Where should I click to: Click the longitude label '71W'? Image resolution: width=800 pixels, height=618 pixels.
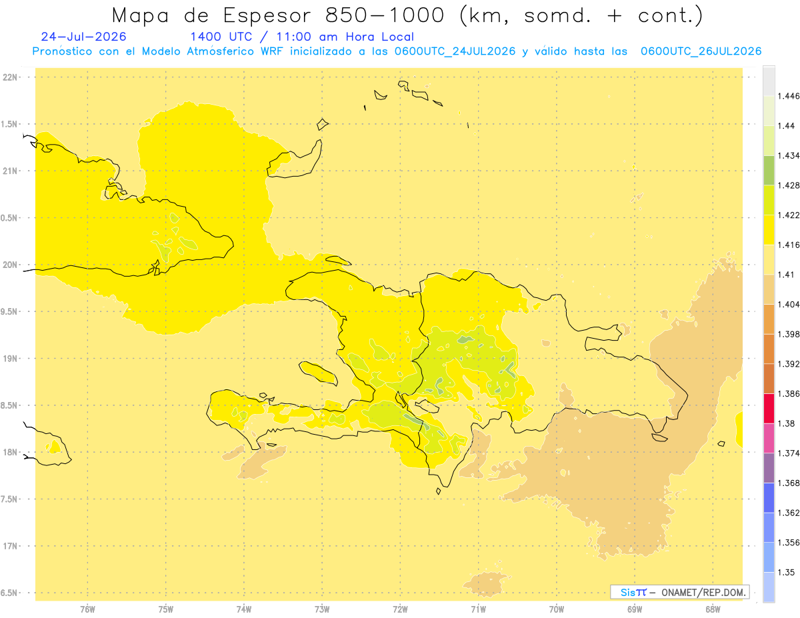(478, 609)
